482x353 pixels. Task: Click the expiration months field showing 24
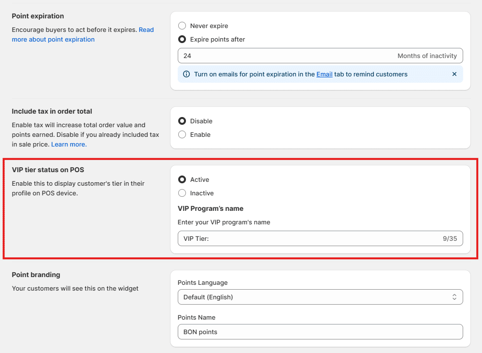click(285, 56)
